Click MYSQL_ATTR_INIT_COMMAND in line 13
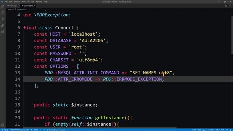Viewport: 233px width, 131px height. pyautogui.click(x=88, y=73)
